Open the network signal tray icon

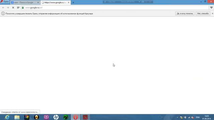point(189,117)
